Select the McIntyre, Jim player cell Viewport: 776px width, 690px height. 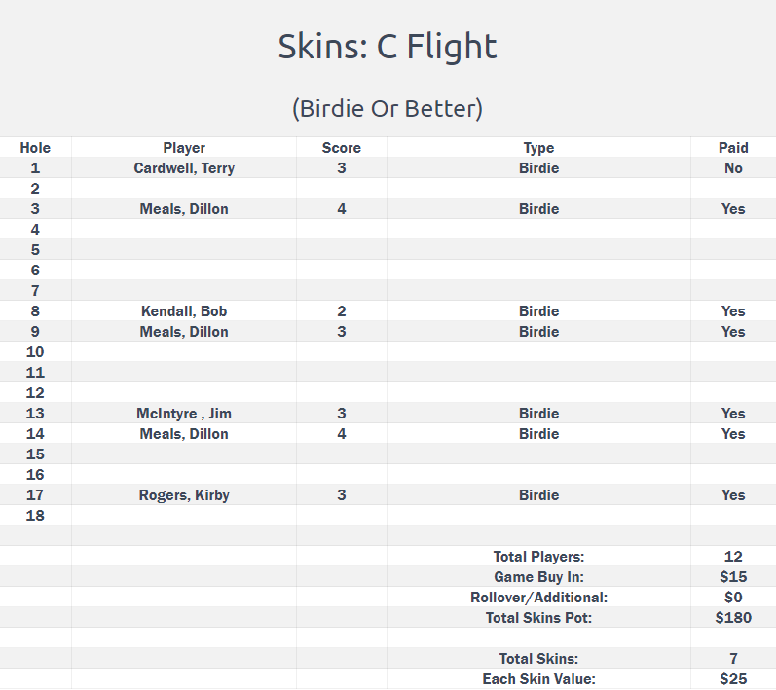pos(184,414)
